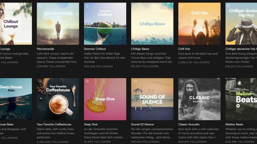Click the Spotify logo on Sommer Chillout cover

[87, 6]
